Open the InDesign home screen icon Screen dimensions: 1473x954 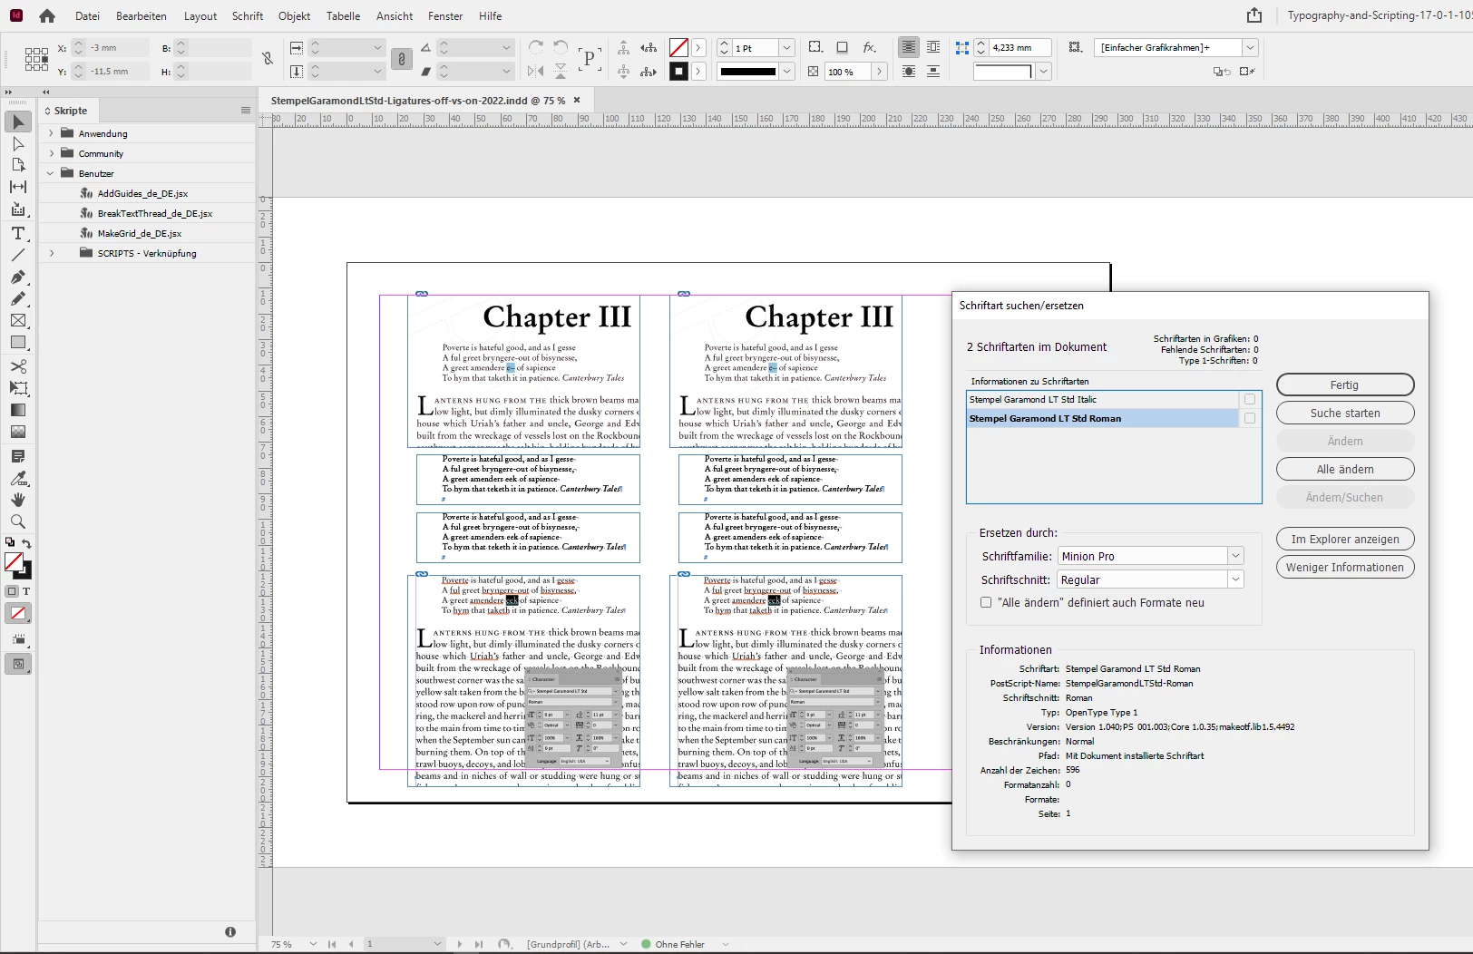47,15
